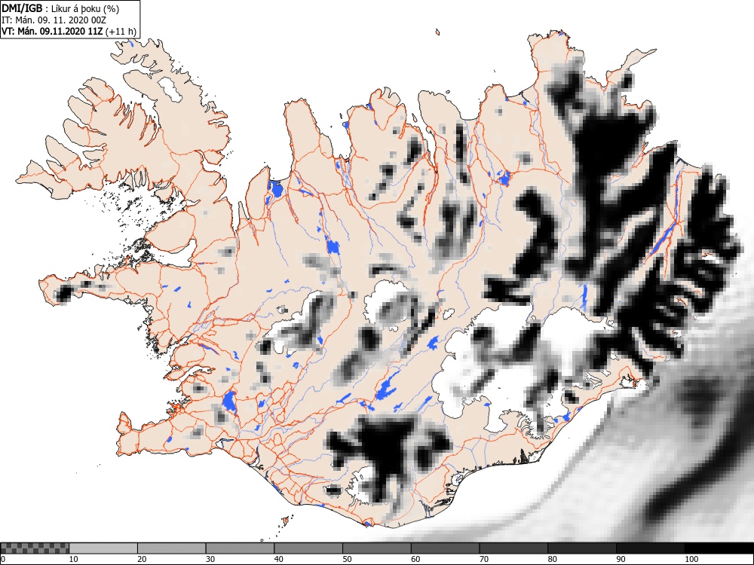Click the legend label '0'
This screenshot has width=754, height=565.
pos(3,559)
